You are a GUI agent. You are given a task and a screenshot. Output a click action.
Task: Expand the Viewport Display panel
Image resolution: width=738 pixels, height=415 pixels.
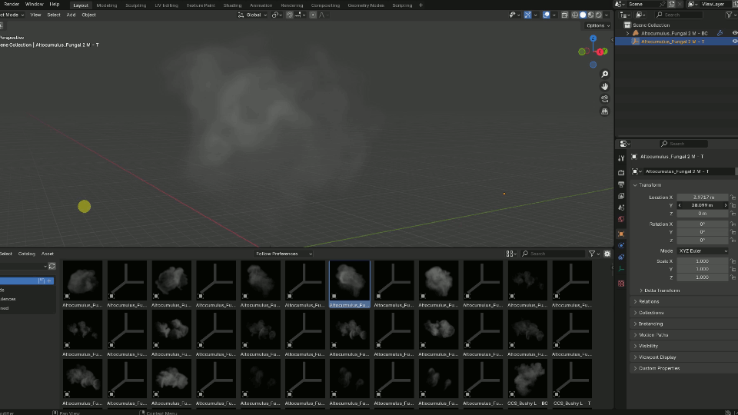point(635,357)
